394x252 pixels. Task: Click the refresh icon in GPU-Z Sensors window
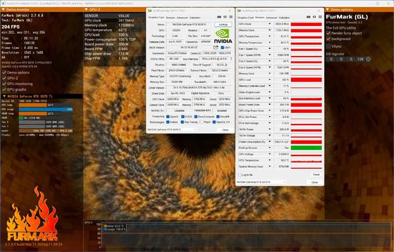[314, 17]
